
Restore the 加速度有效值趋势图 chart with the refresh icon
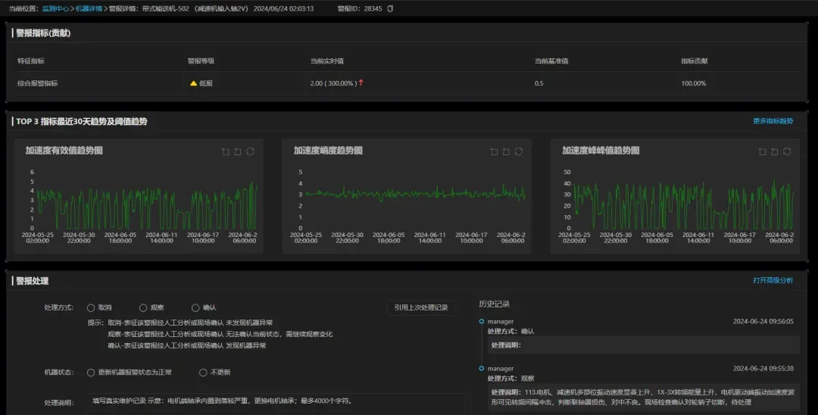250,151
